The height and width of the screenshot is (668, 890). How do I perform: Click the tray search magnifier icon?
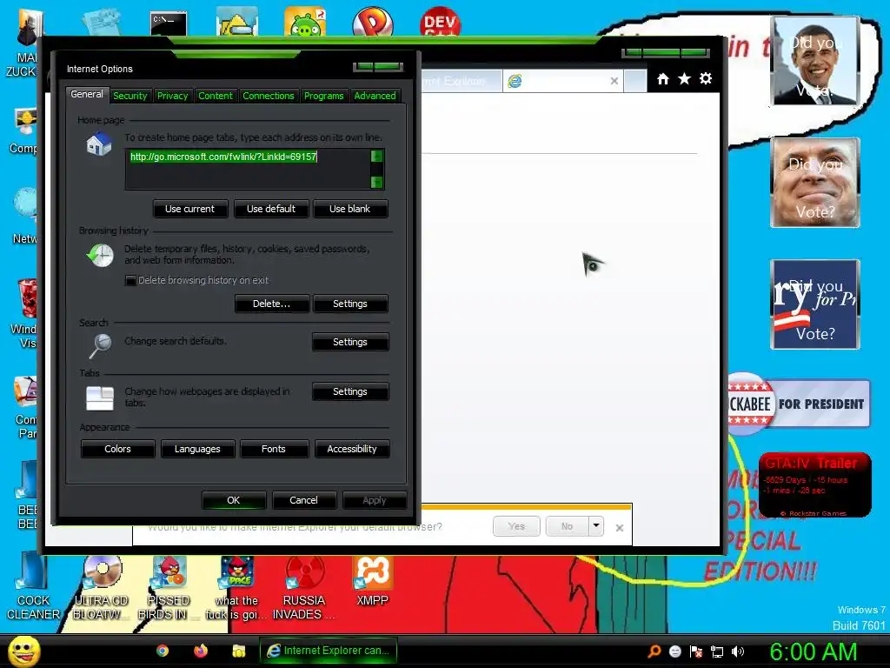pos(654,651)
